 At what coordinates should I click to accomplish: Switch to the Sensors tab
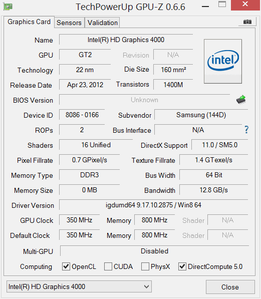69,23
